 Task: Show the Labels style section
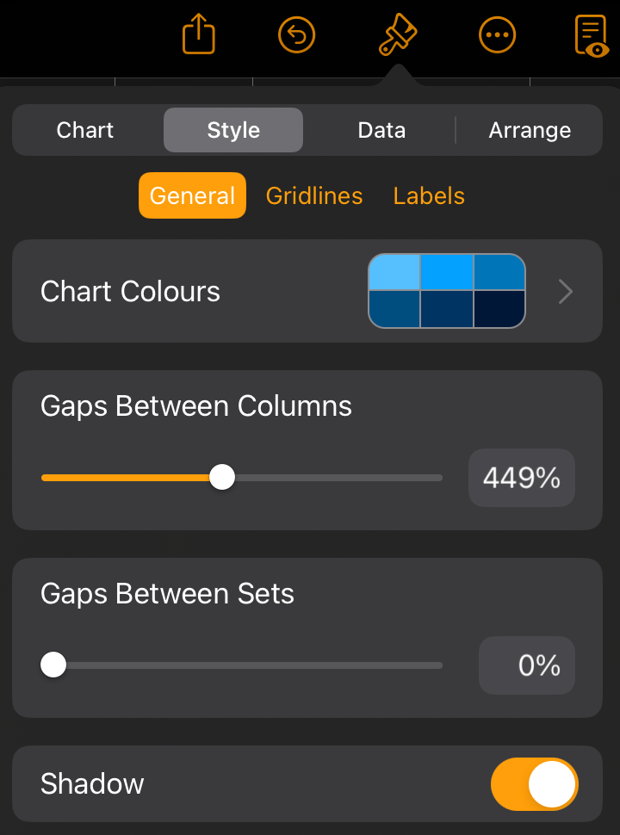click(429, 195)
